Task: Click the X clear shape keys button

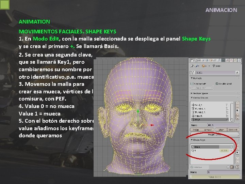Action: (238, 167)
